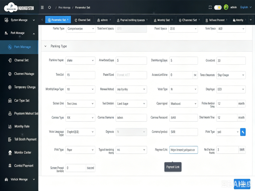The height and width of the screenshot is (191, 255).
Task: Open the Comprehensive parking type dropdown
Action: 81,29
